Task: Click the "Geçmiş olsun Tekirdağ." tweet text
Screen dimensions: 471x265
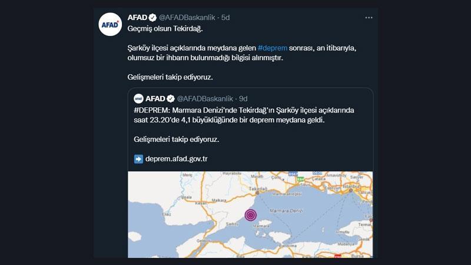Action: point(164,29)
